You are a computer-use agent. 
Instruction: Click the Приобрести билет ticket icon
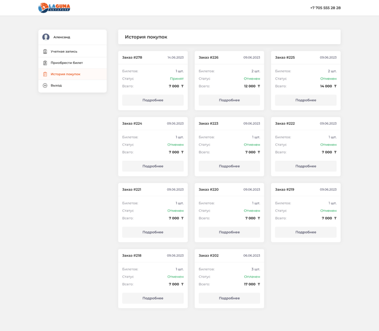pos(45,63)
